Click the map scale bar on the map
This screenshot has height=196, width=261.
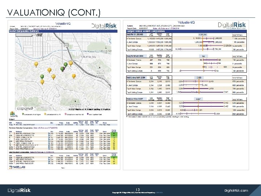(x=25, y=35)
